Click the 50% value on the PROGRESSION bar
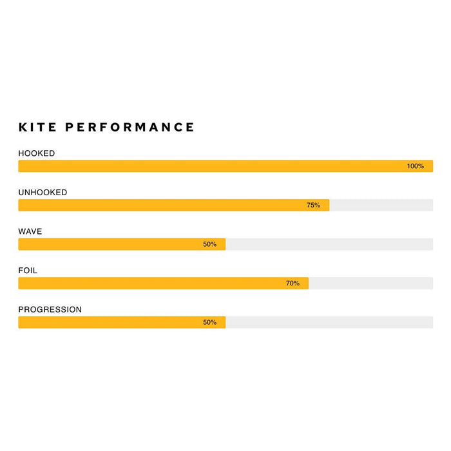 (x=209, y=322)
